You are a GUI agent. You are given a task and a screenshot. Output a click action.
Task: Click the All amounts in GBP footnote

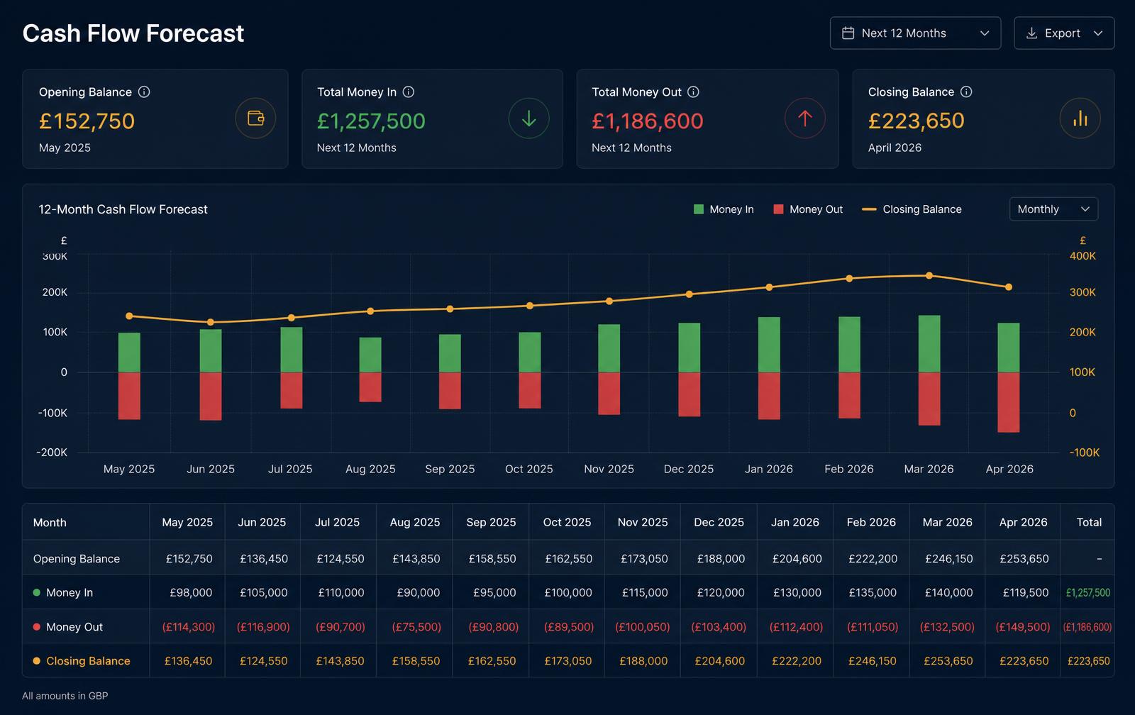point(65,696)
